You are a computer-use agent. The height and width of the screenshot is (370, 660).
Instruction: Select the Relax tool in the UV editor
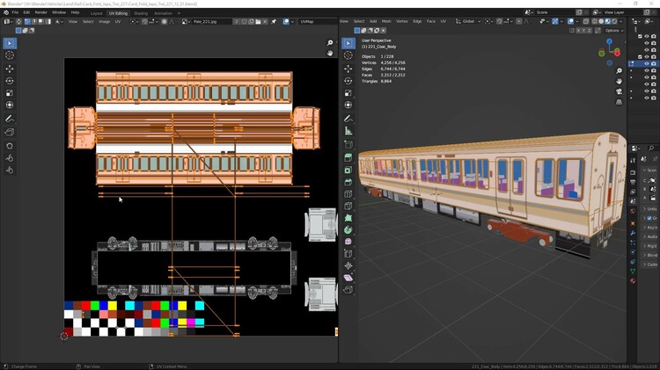(10, 158)
